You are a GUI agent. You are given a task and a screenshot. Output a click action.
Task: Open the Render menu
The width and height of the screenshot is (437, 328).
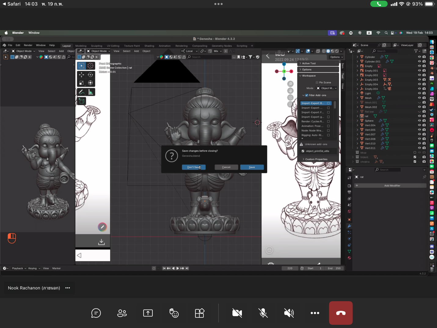point(28,45)
